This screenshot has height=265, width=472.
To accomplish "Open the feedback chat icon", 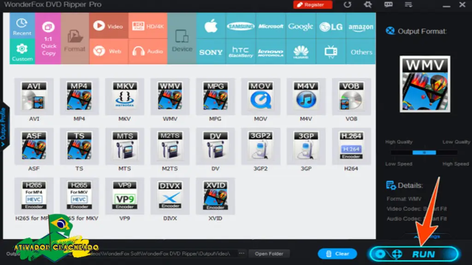I will coord(388,5).
